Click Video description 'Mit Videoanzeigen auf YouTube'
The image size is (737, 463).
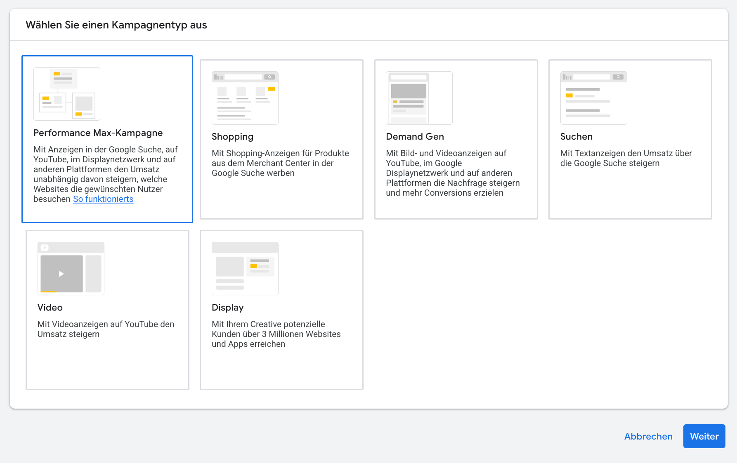106,329
